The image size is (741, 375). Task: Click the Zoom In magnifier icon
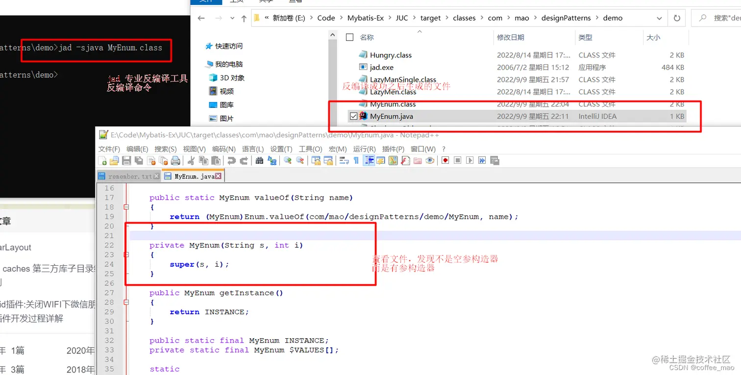point(288,160)
